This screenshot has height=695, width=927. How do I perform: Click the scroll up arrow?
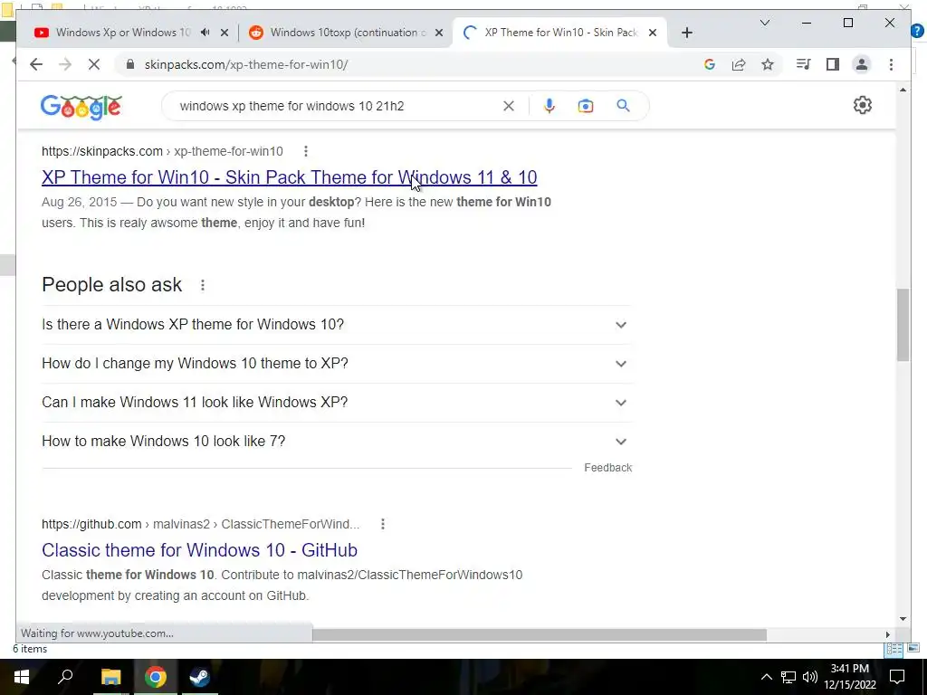click(903, 90)
